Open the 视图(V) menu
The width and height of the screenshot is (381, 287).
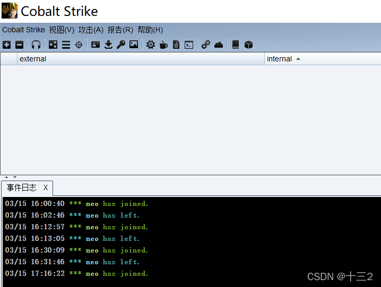tap(62, 30)
